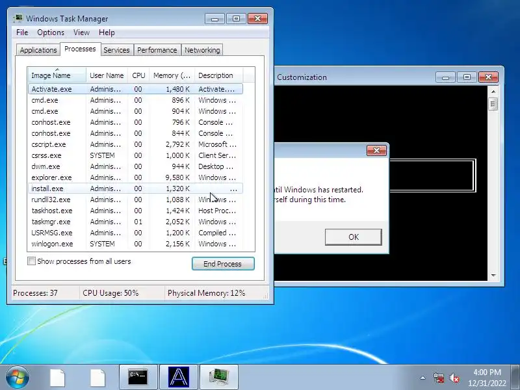Image resolution: width=520 pixels, height=390 pixels.
Task: Maximize the Customization window
Action: pos(467,77)
